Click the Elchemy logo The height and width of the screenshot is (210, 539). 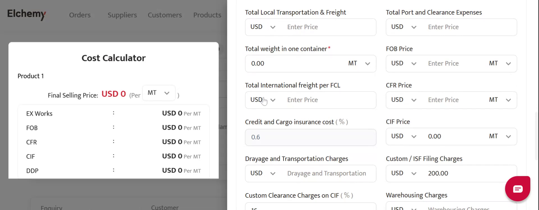pyautogui.click(x=27, y=14)
